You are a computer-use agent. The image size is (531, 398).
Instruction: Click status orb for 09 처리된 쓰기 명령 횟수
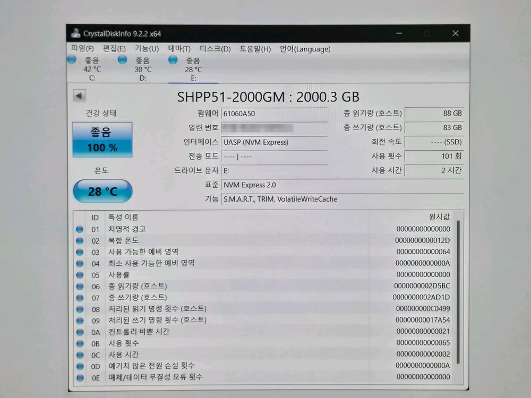click(80, 321)
